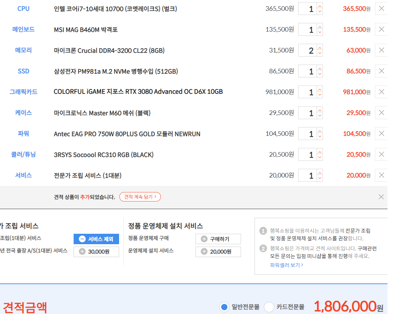400x314 pixels.
Task: Open COLORFUL iGAME RTX 3080 product name
Action: click(138, 92)
